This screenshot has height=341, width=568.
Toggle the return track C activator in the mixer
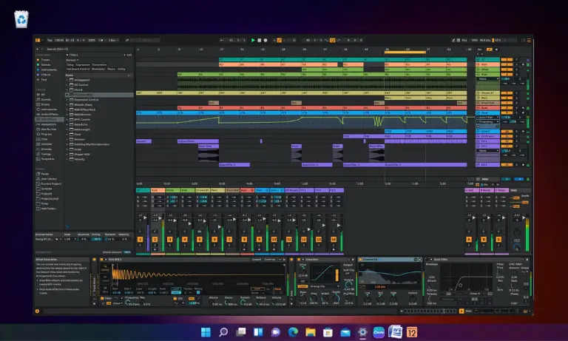(x=498, y=240)
